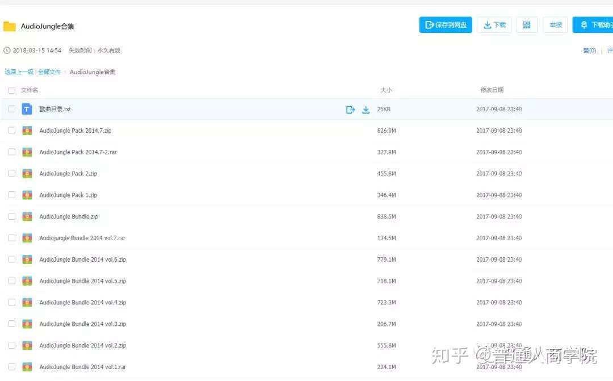Open the file 歌曲目录.txt
This screenshot has width=613, height=381.
(x=55, y=109)
